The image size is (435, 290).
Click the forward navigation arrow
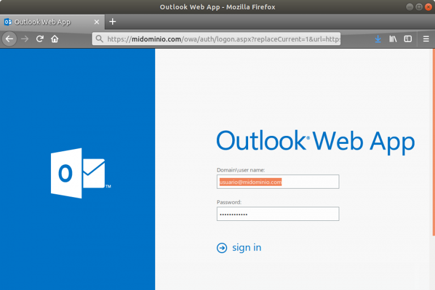click(x=25, y=39)
